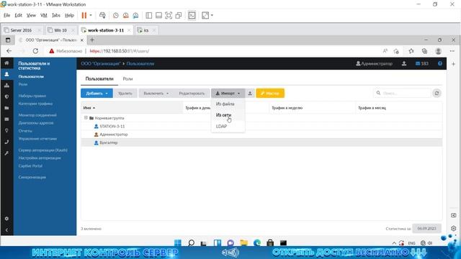Viewport: 461px width, 259px height.
Task: Open the telephony phone sidebar icon
Action: [6, 142]
